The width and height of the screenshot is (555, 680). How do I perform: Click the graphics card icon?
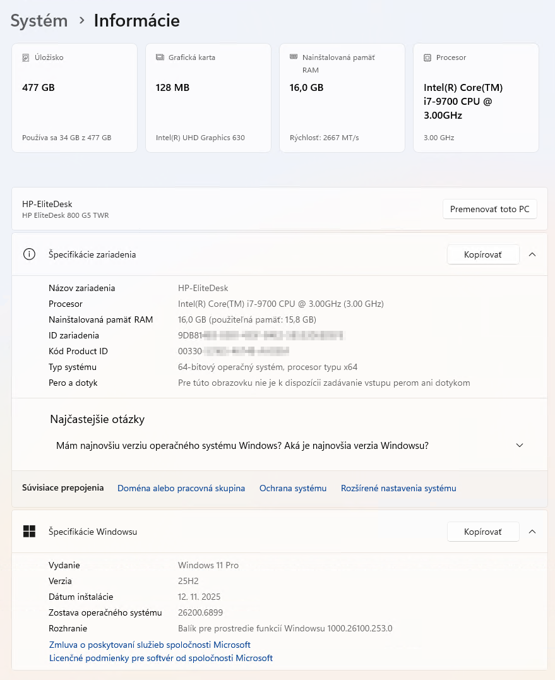(x=160, y=57)
